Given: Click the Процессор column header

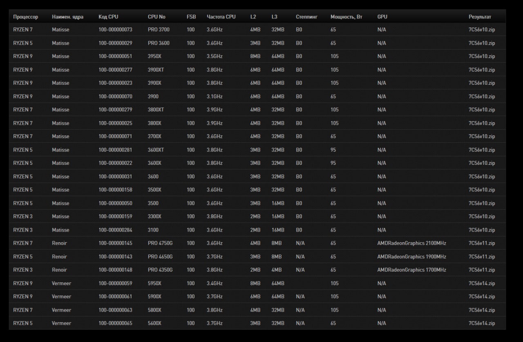Looking at the screenshot, I should 25,17.
